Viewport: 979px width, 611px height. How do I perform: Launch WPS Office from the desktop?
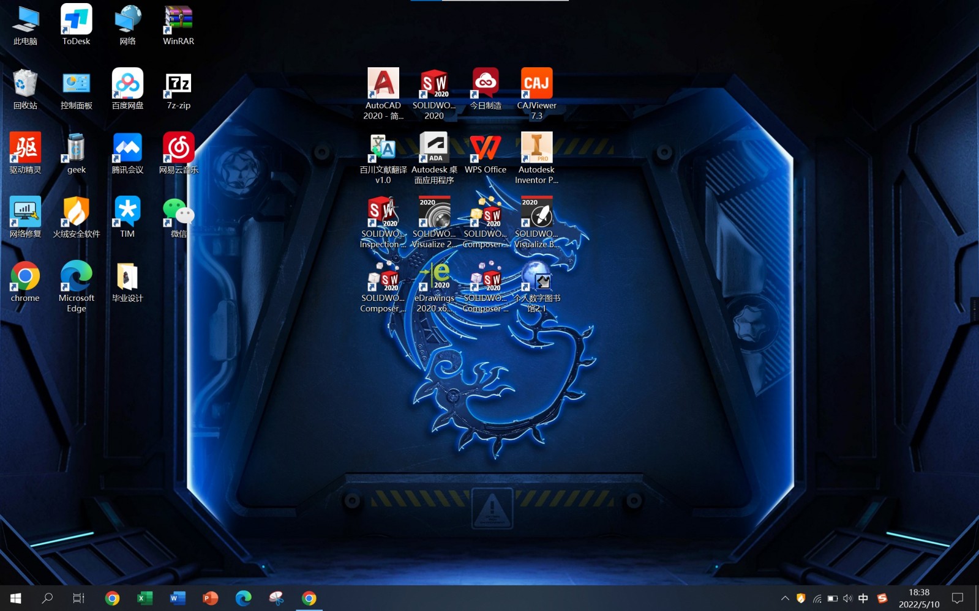[486, 154]
